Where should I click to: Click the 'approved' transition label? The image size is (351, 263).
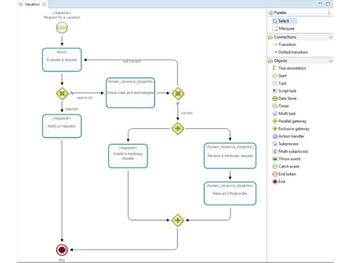[x=84, y=97]
